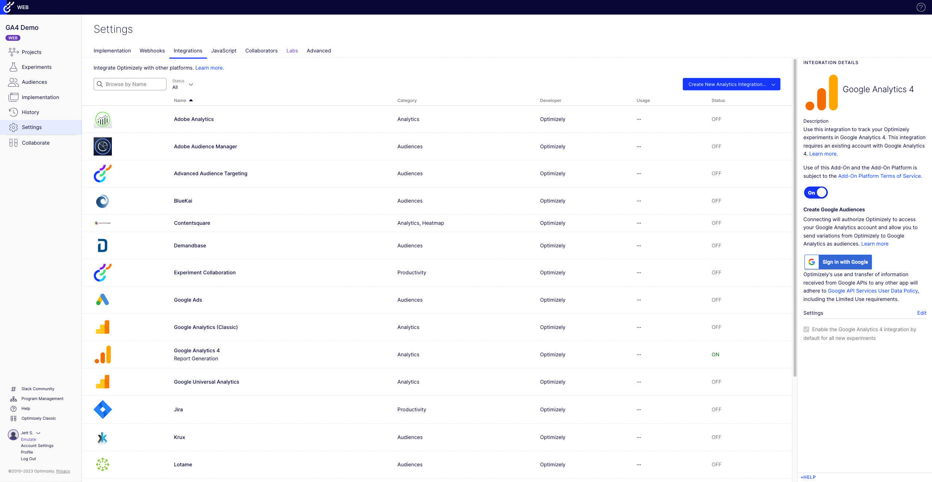Click the Adobe Analytics logo icon
932x482 pixels.
[x=103, y=119]
